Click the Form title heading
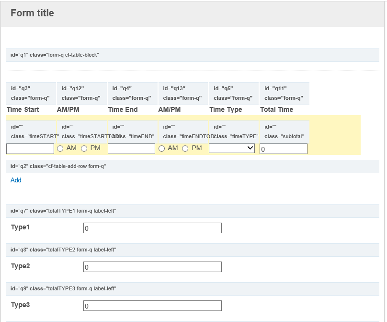The image size is (387, 322). (32, 13)
